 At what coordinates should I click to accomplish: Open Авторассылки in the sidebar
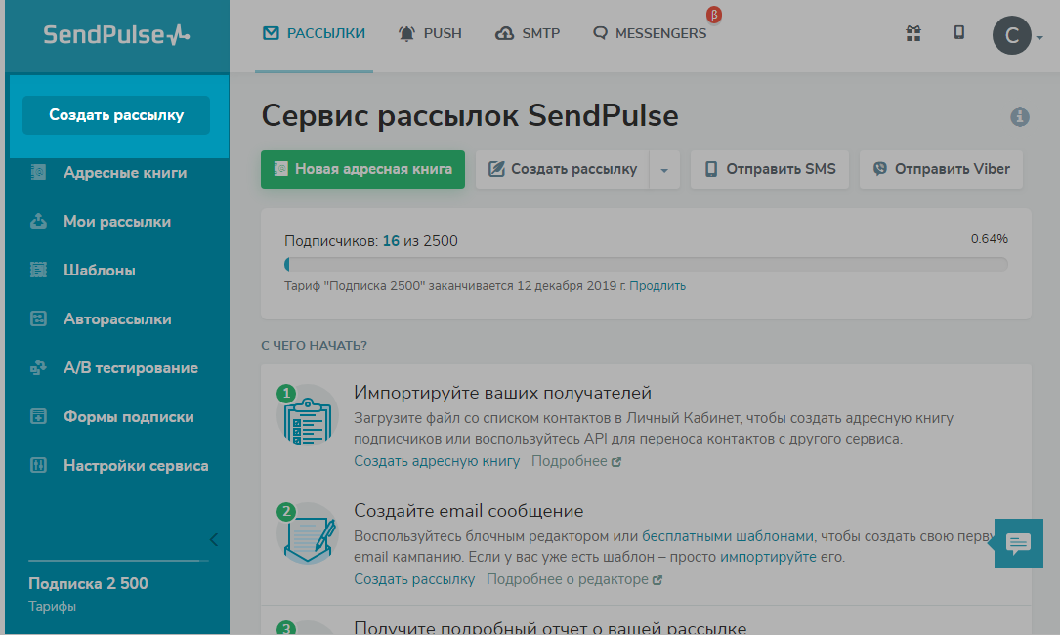click(x=119, y=318)
